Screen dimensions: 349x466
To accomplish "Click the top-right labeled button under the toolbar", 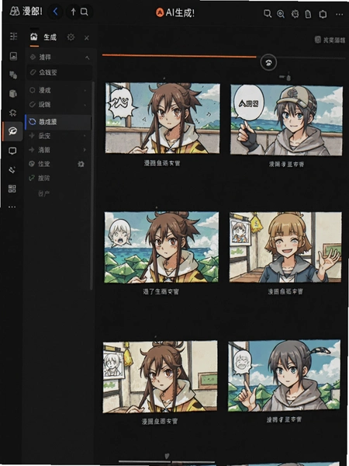I will [x=330, y=40].
